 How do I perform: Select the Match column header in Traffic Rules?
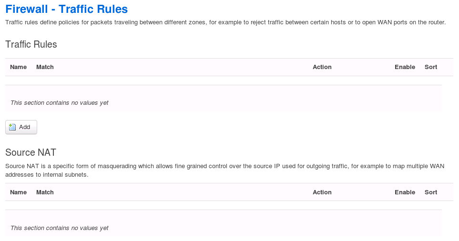click(45, 67)
